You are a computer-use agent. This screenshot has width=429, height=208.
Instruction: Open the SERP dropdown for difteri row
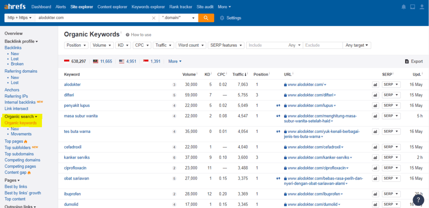click(x=391, y=95)
